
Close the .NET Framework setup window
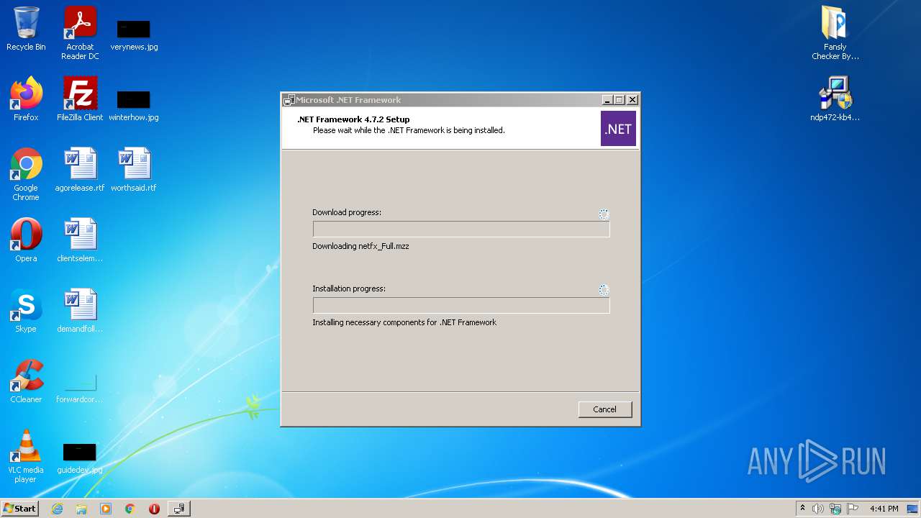pos(632,100)
